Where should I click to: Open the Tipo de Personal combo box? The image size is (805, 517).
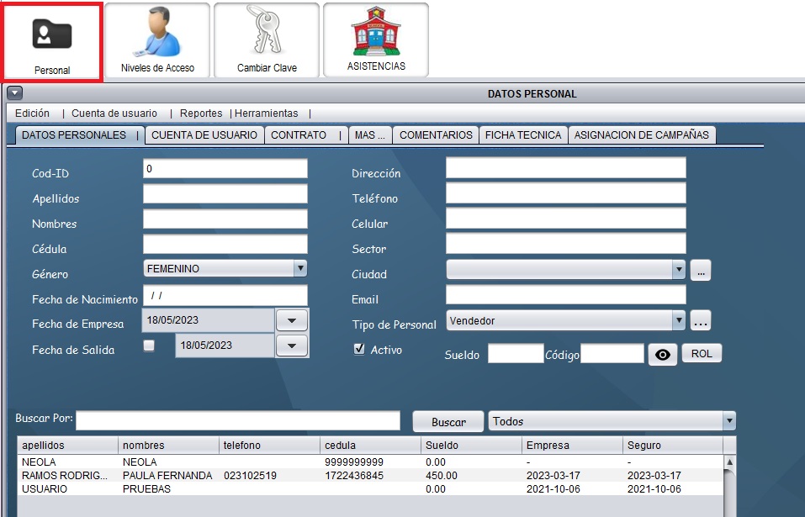point(678,321)
